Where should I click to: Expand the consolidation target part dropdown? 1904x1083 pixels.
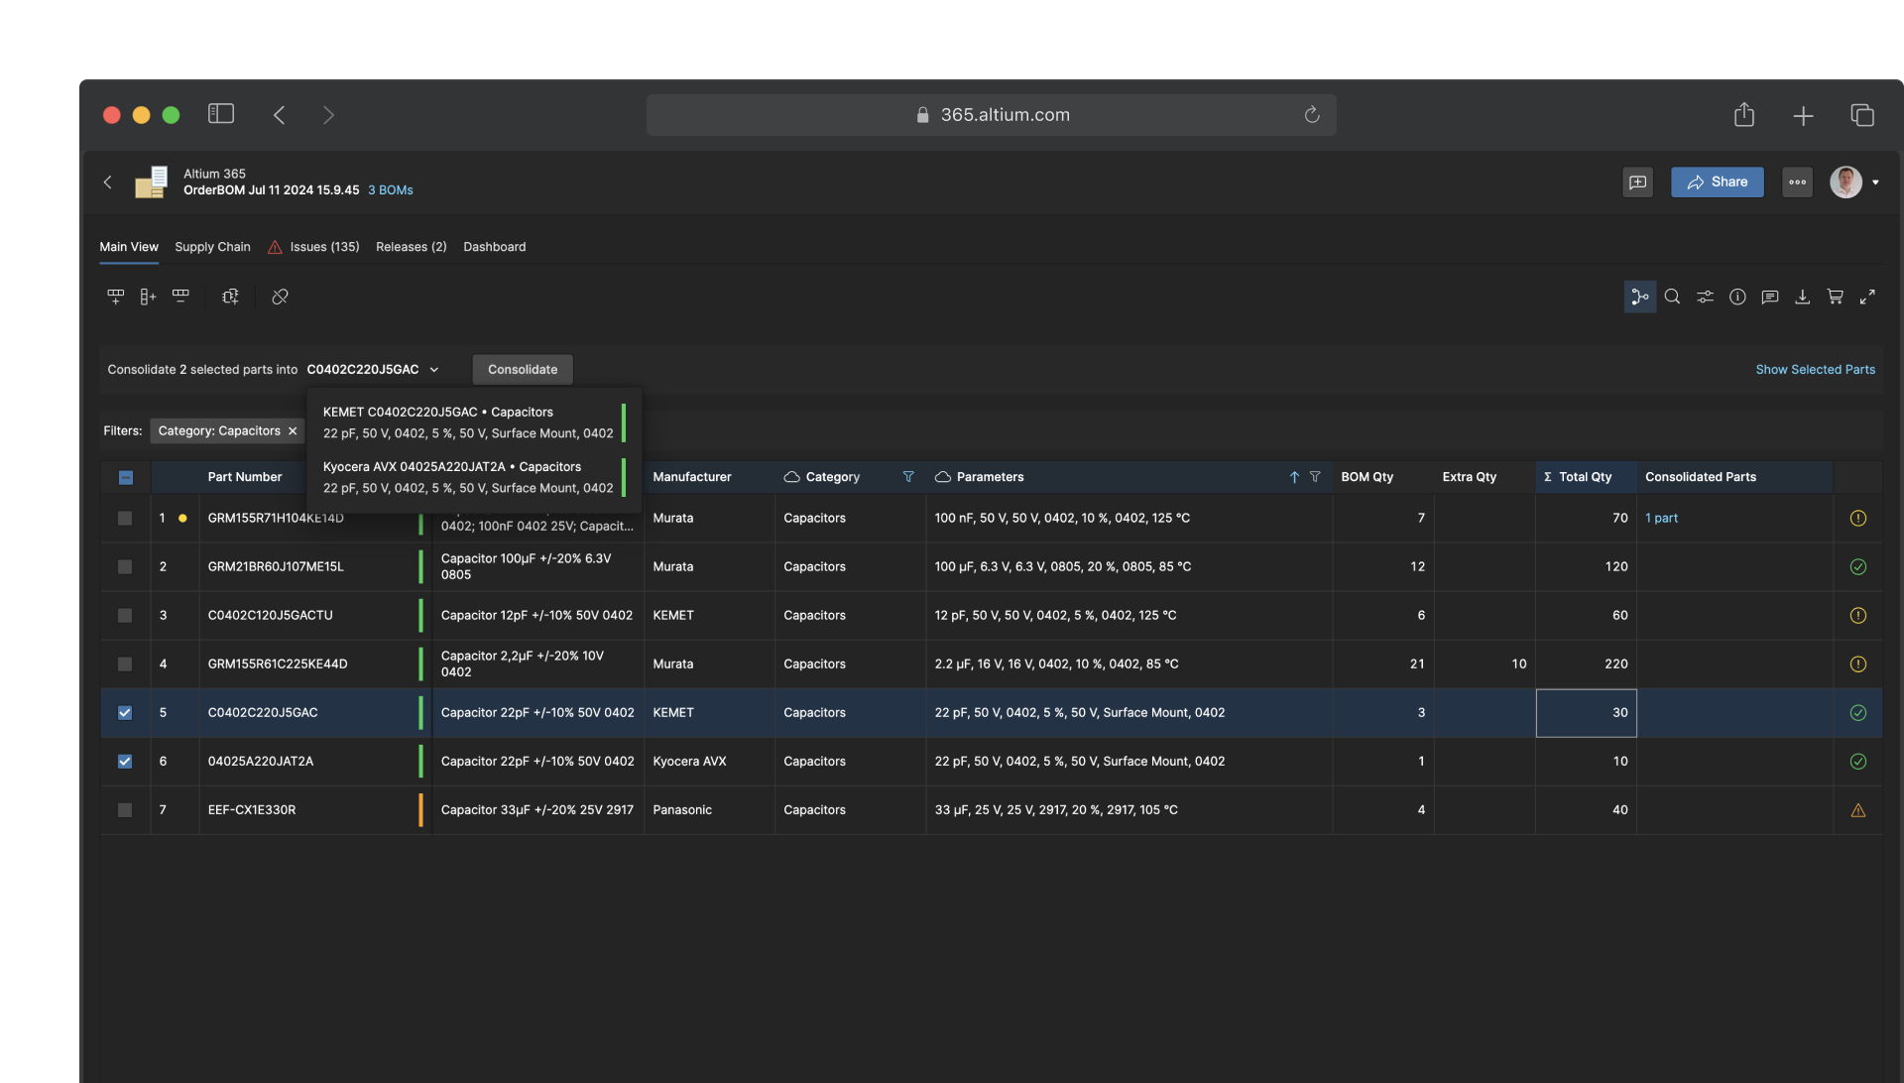coord(433,369)
